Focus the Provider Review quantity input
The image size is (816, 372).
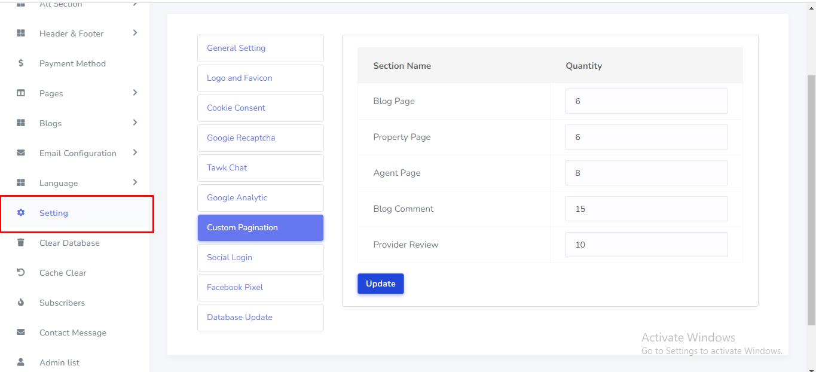[x=646, y=245]
